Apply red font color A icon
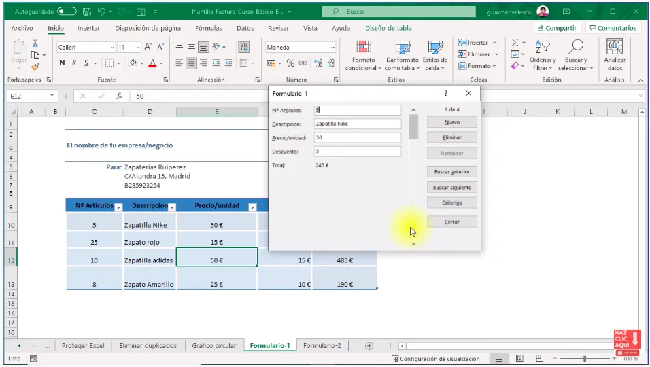The image size is (650, 367). point(152,63)
